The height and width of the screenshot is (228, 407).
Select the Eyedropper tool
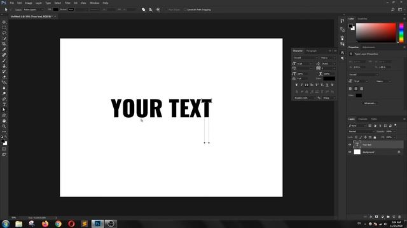coord(4,49)
